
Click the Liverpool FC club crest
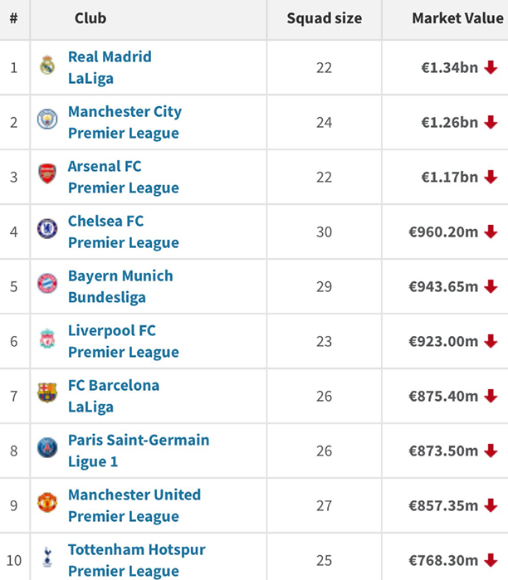(47, 339)
